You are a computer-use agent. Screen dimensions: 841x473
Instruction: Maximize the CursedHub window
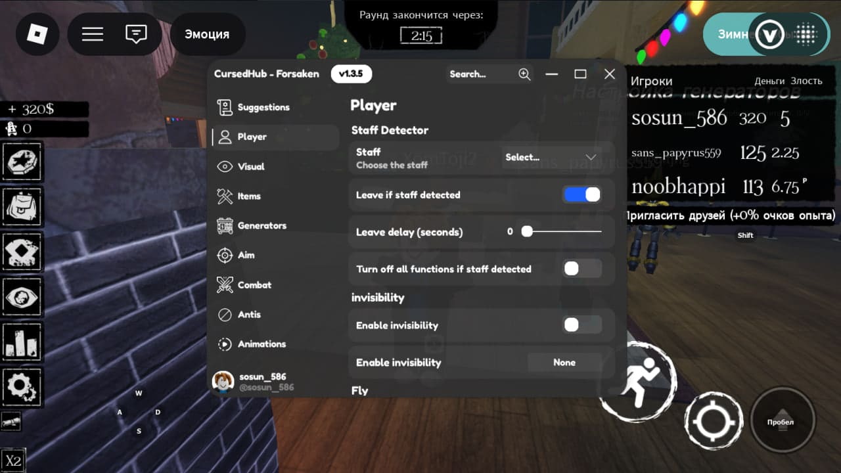[x=580, y=74]
